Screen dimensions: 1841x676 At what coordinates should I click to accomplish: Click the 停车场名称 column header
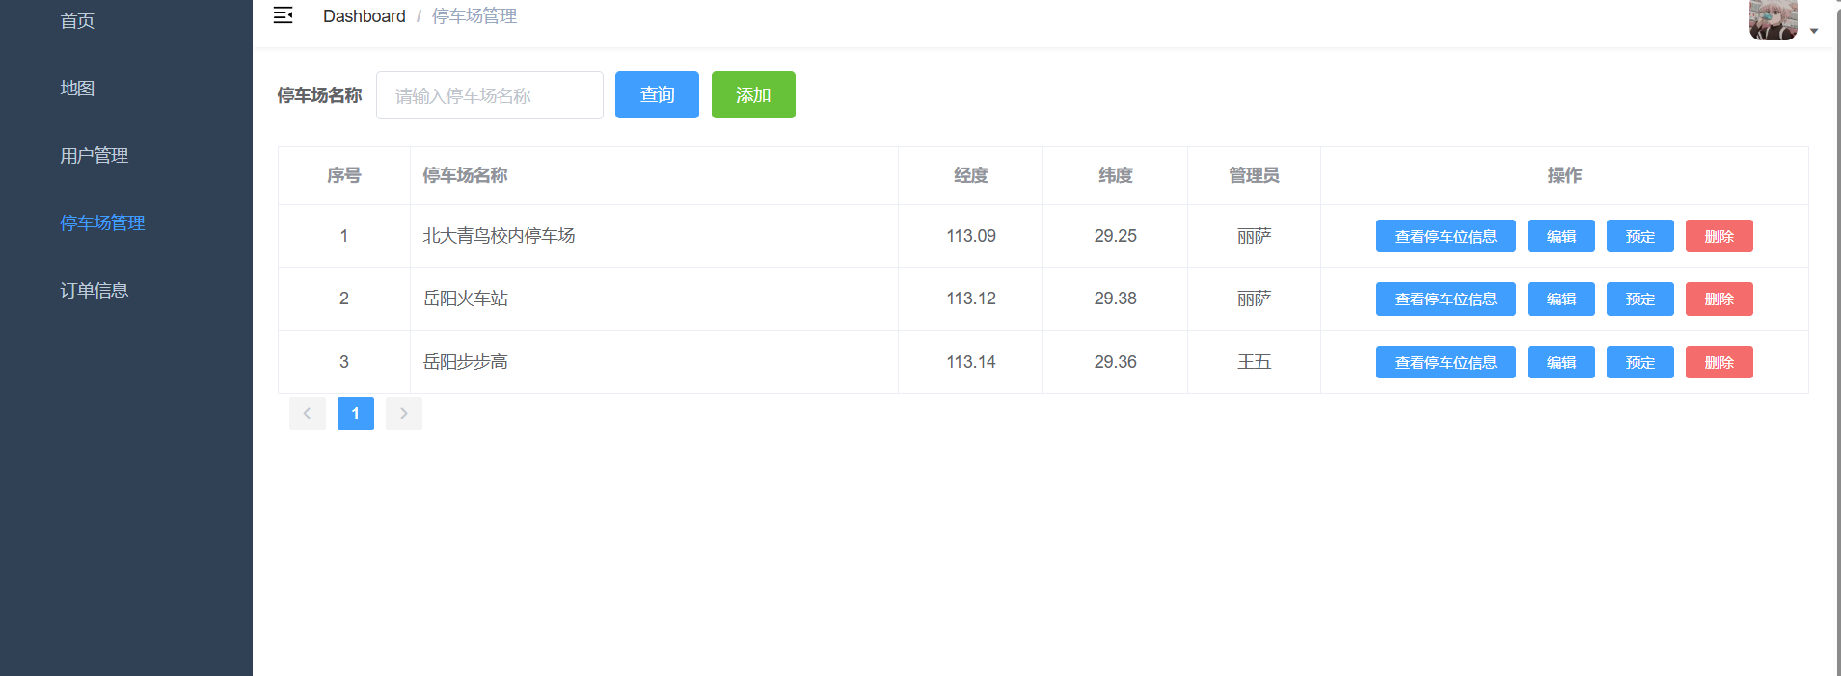point(654,175)
